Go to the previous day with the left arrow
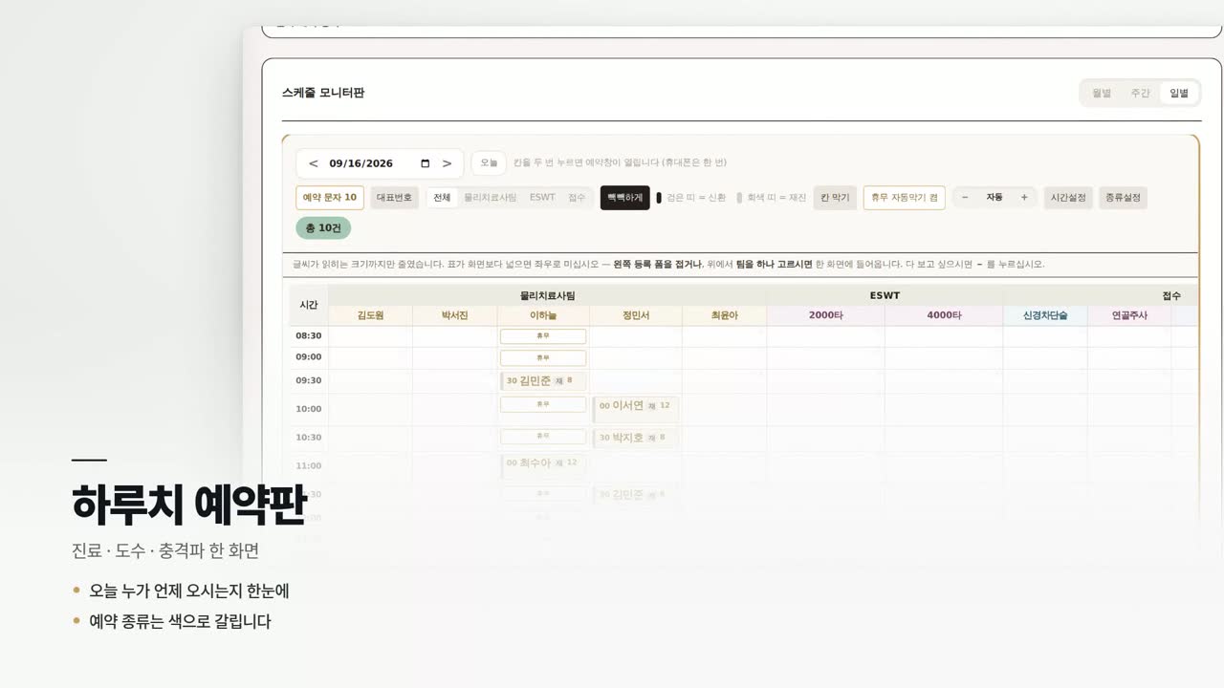The width and height of the screenshot is (1224, 688). coord(313,163)
